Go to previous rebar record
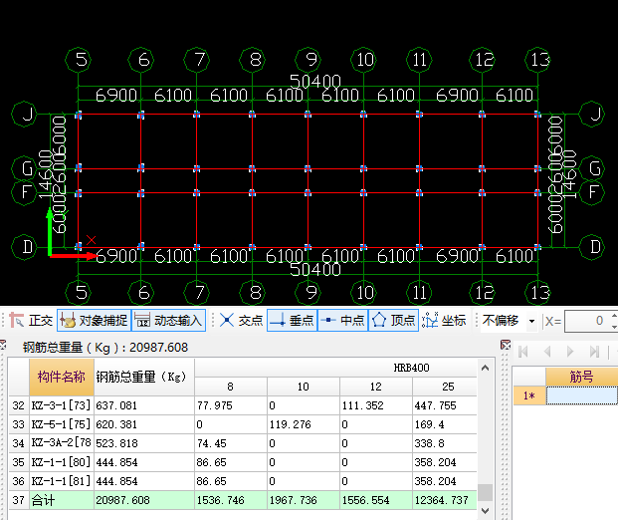 pyautogui.click(x=547, y=351)
